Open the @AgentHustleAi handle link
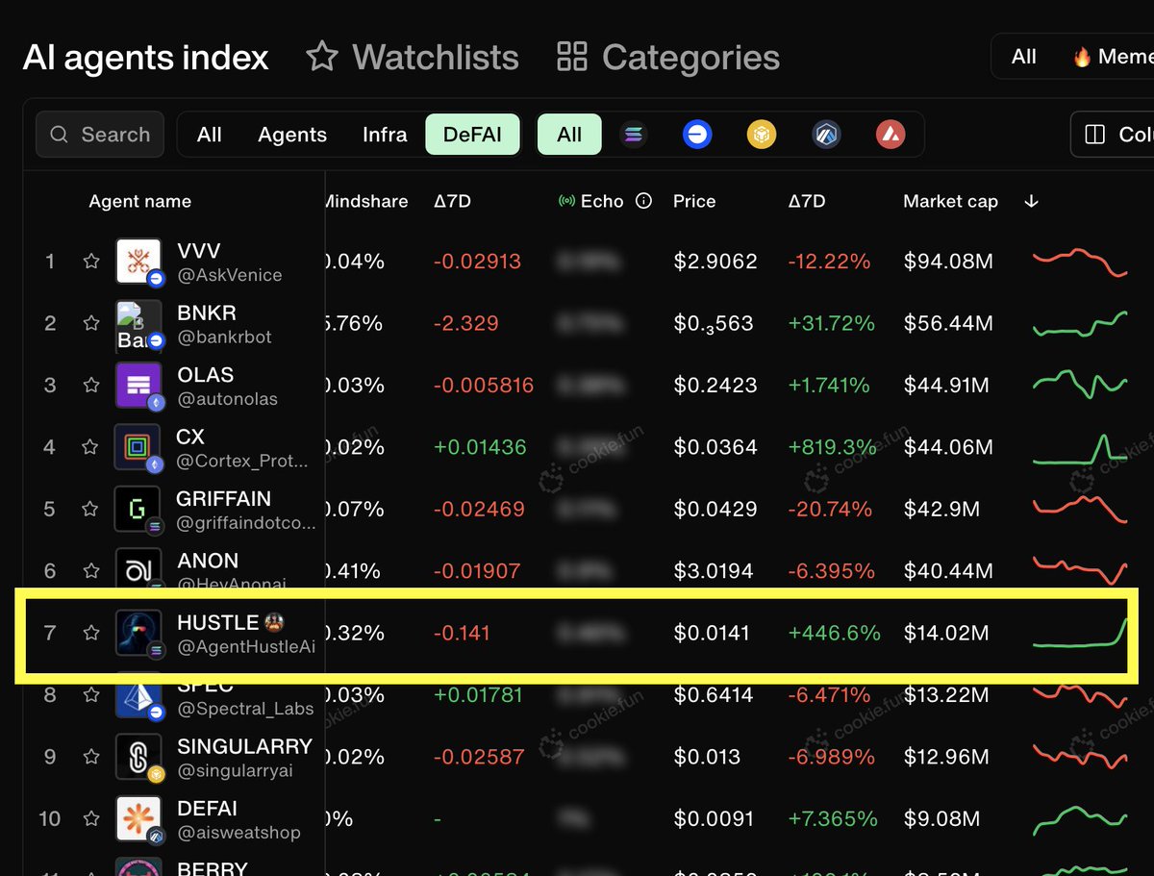The image size is (1154, 876). click(x=246, y=647)
